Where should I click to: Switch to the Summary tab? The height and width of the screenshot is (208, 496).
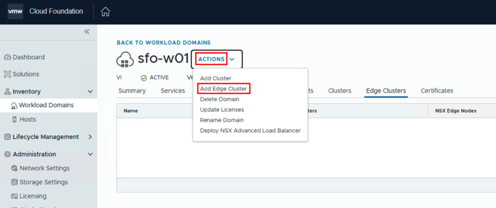[x=132, y=91]
